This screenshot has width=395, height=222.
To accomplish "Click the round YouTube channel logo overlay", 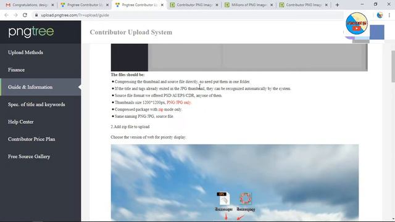I will tap(357, 23).
